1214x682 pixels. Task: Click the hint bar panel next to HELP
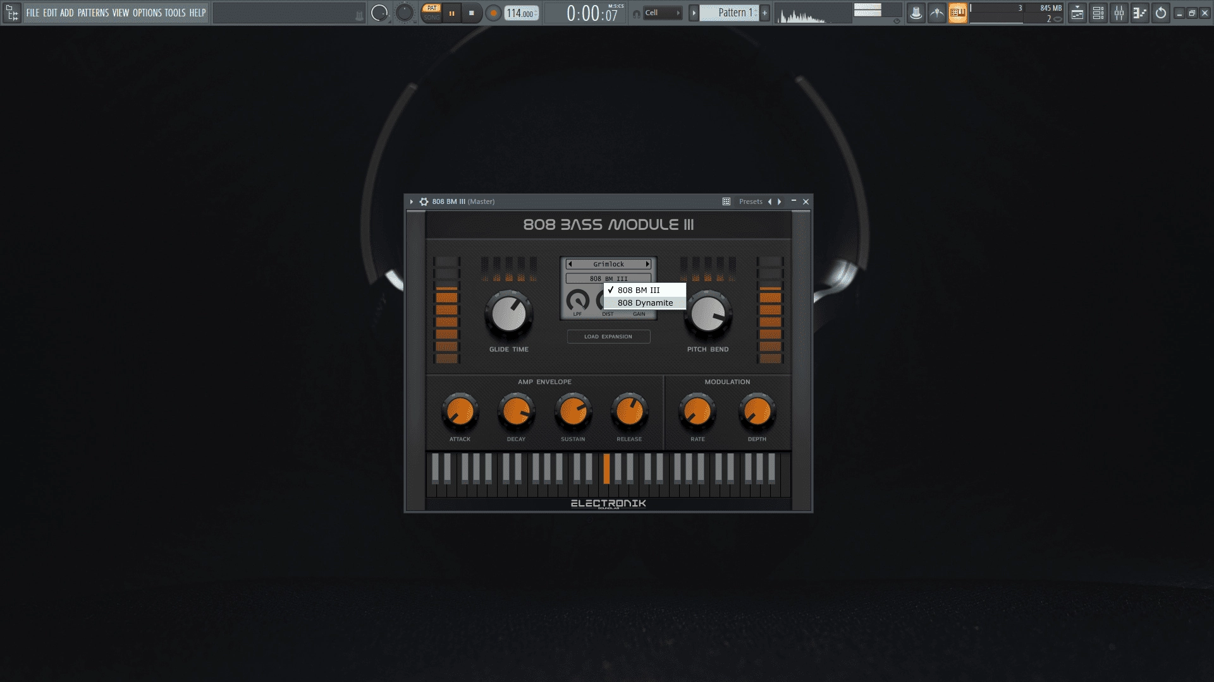(289, 13)
